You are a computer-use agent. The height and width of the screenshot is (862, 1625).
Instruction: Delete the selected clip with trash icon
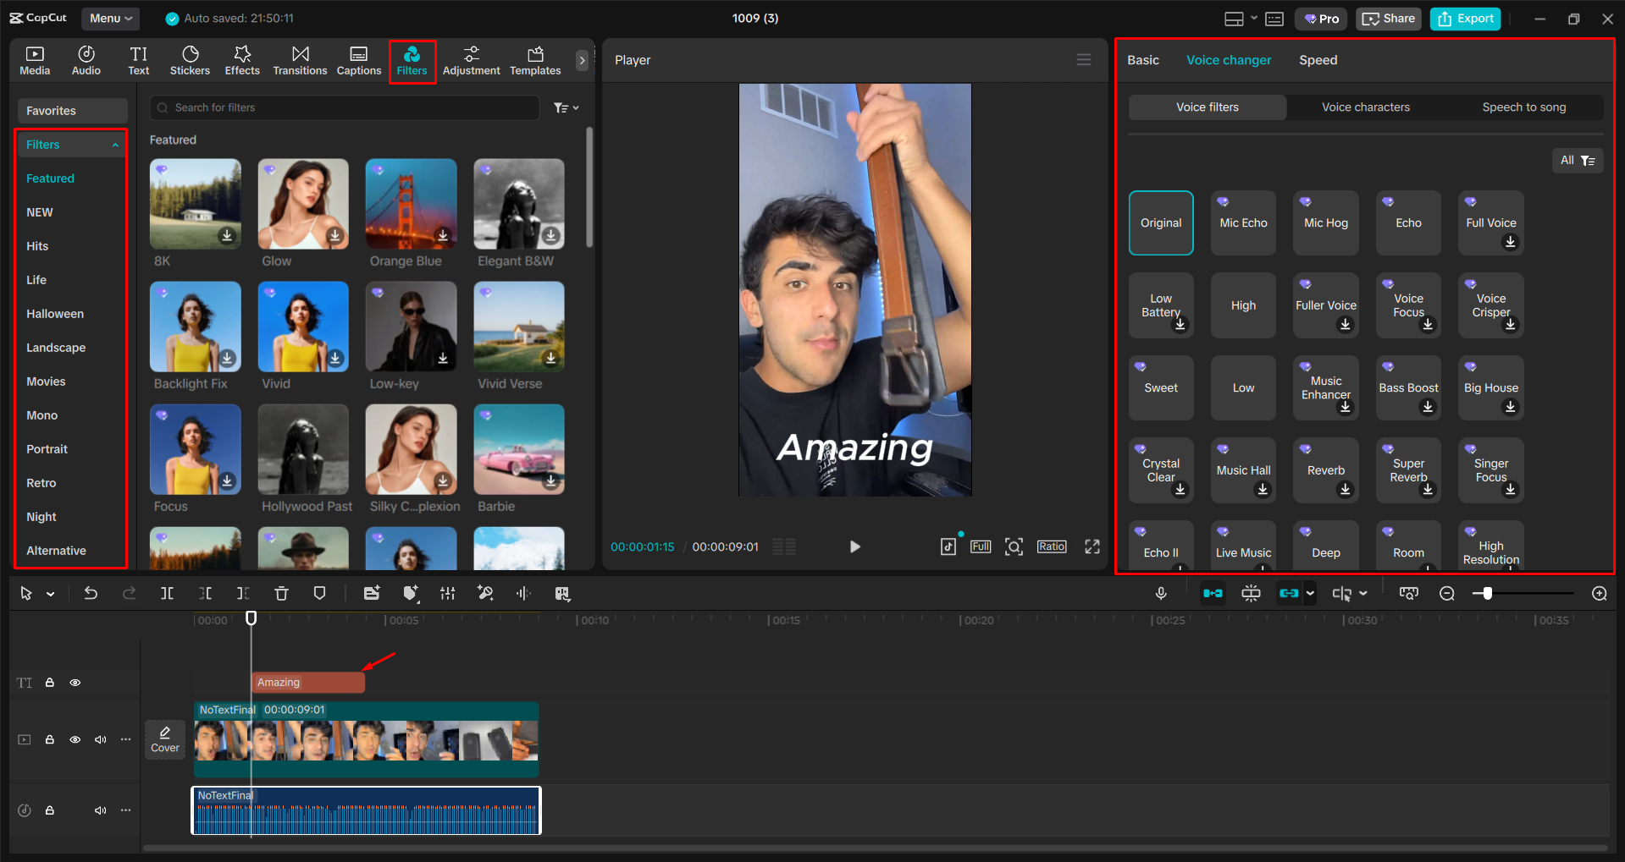click(281, 593)
